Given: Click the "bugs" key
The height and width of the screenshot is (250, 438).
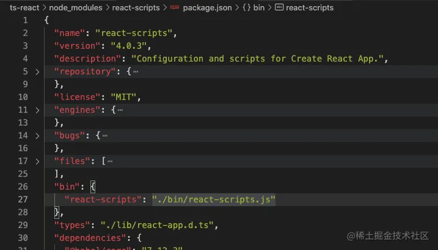Looking at the screenshot, I should [69, 136].
